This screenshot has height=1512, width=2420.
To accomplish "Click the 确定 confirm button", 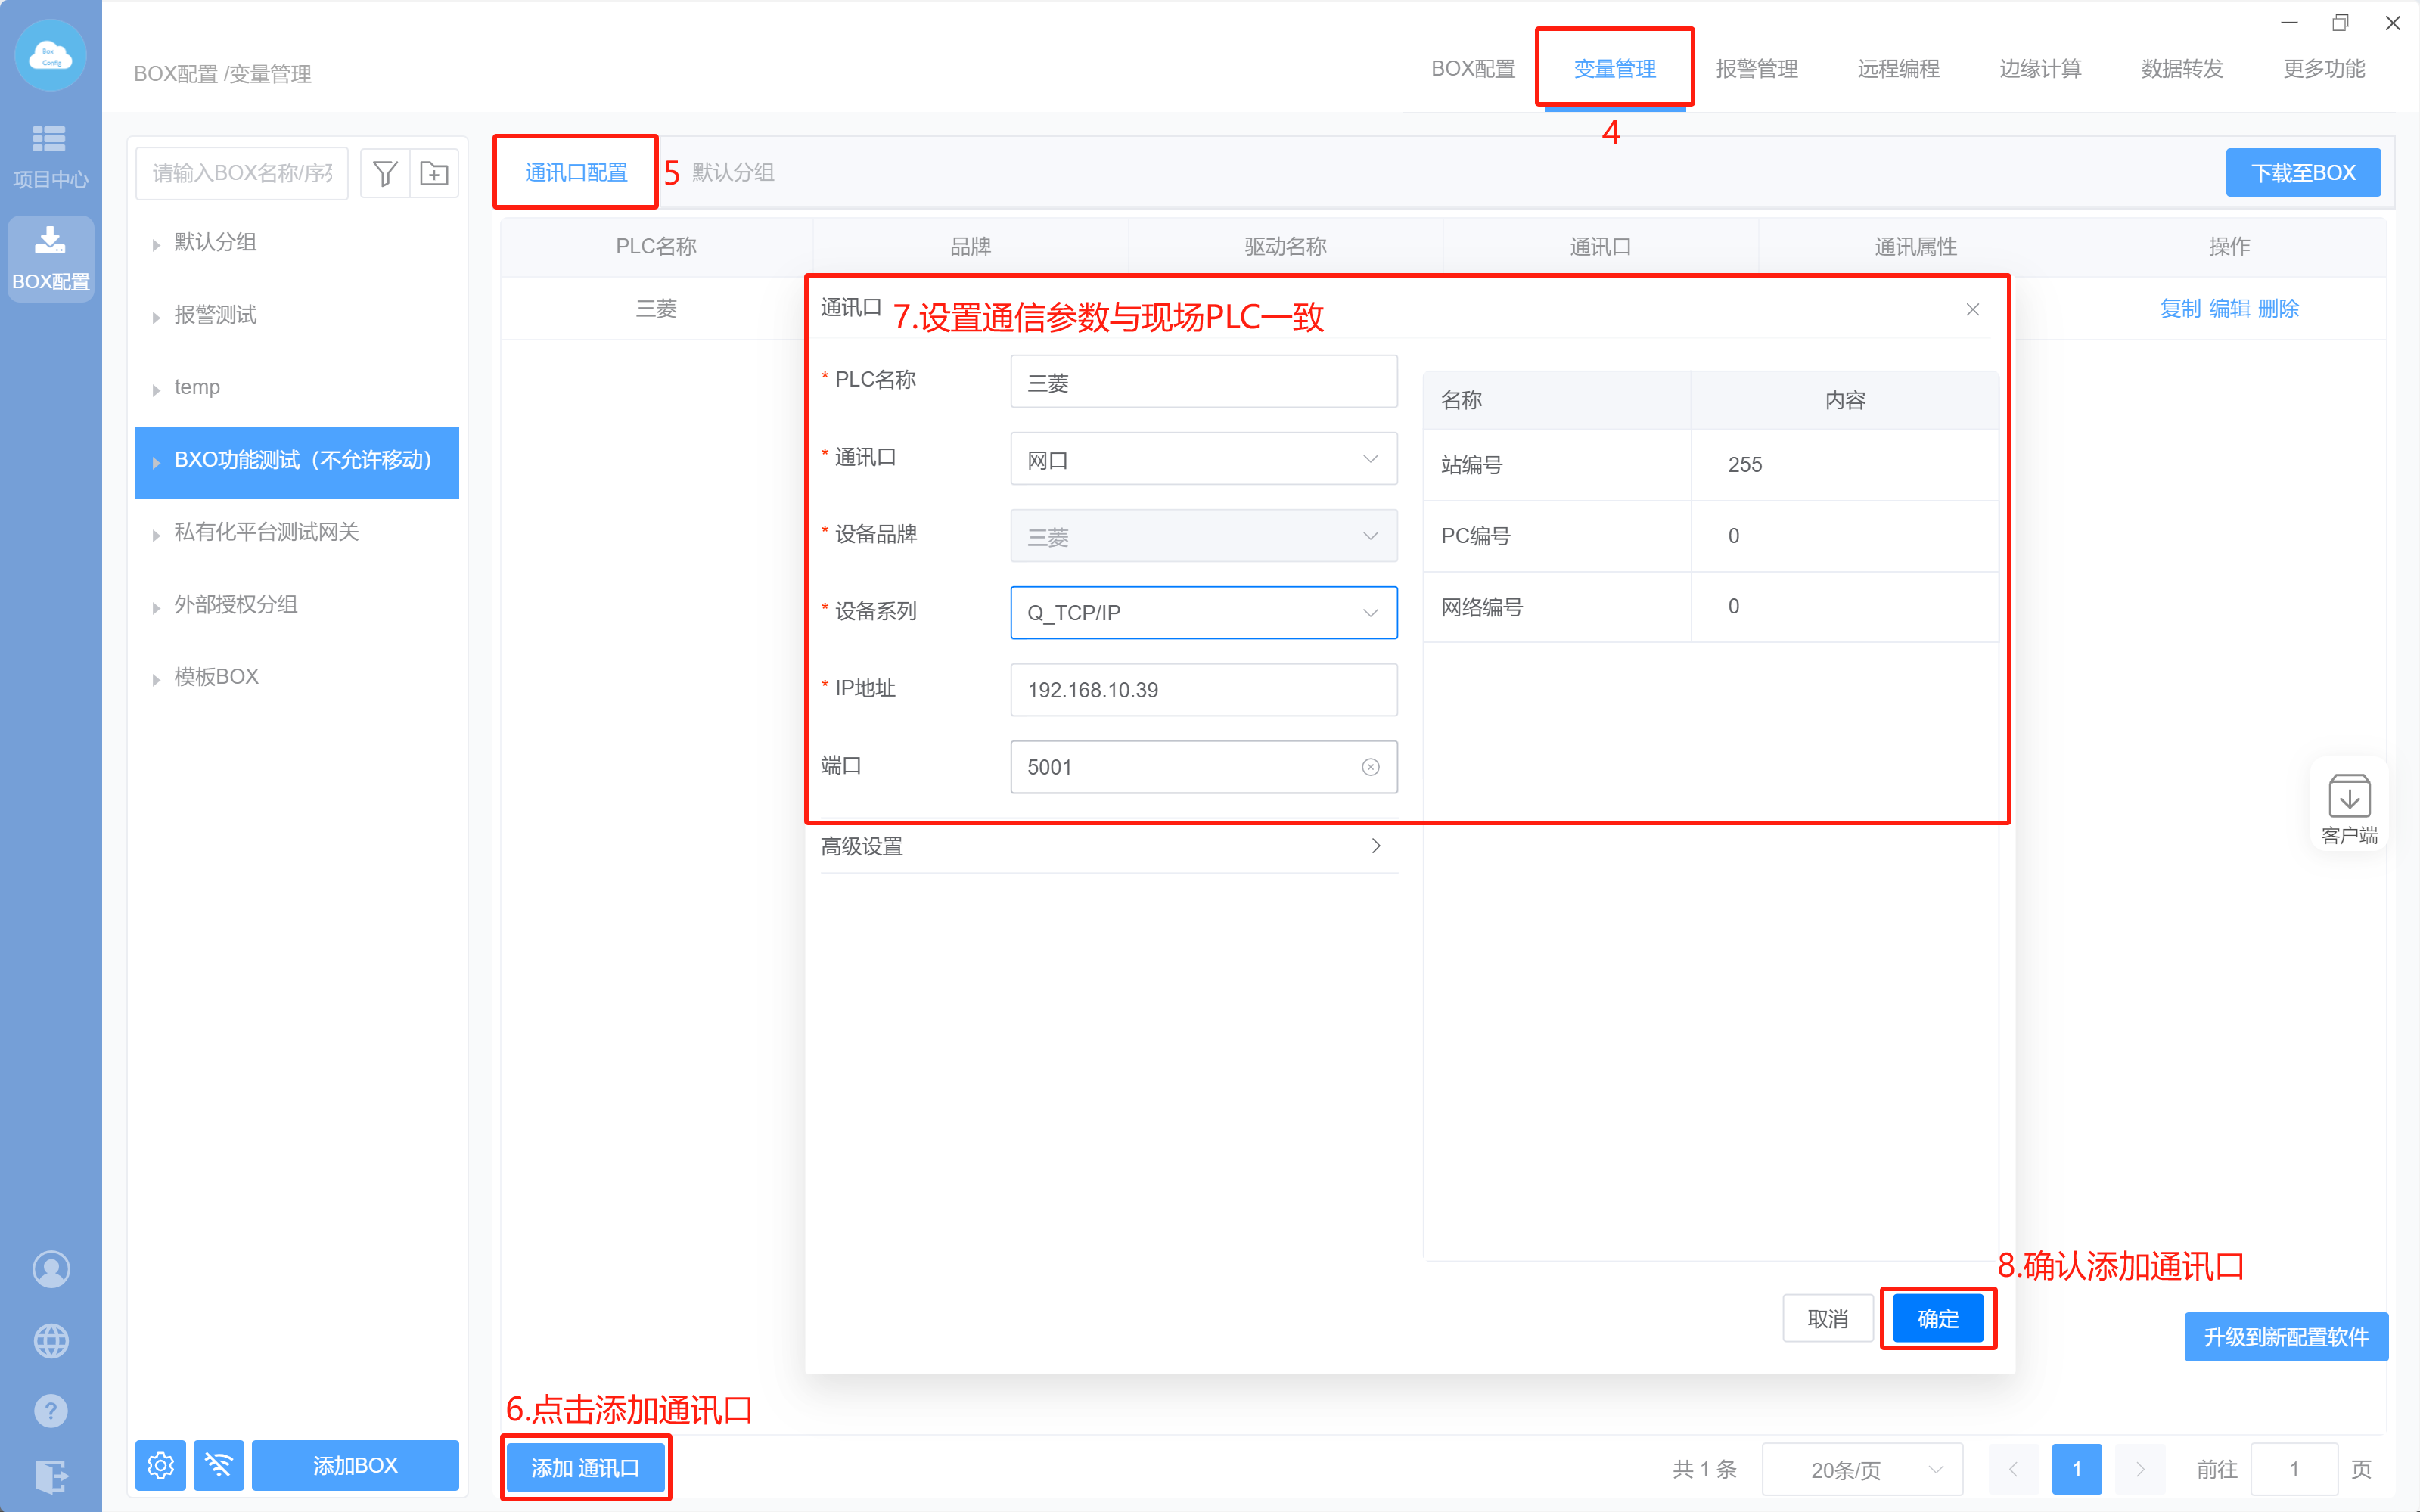I will click(x=1937, y=1319).
